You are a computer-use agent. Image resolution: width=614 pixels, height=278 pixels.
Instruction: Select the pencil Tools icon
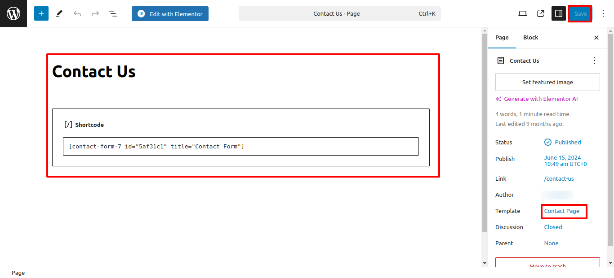(x=59, y=13)
